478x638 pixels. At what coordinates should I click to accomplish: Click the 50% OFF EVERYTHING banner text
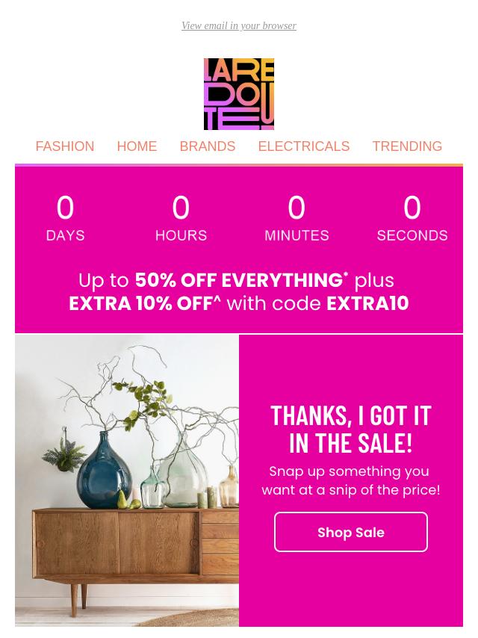(x=241, y=280)
